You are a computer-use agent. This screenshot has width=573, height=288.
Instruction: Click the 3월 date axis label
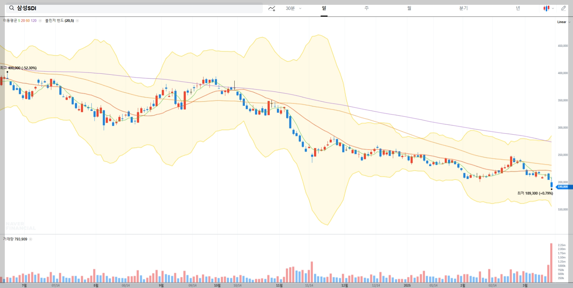coord(525,285)
